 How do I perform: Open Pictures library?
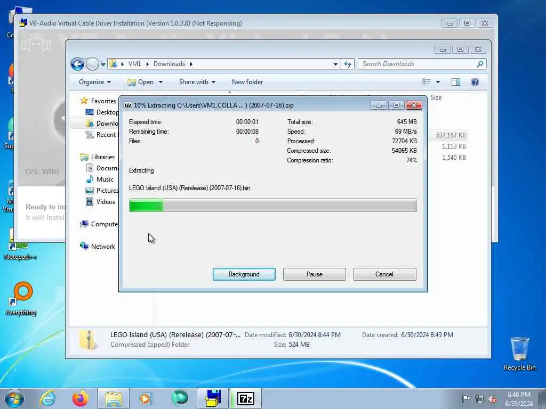102,191
